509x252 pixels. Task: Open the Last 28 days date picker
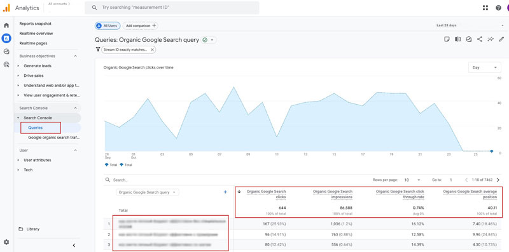click(x=470, y=25)
